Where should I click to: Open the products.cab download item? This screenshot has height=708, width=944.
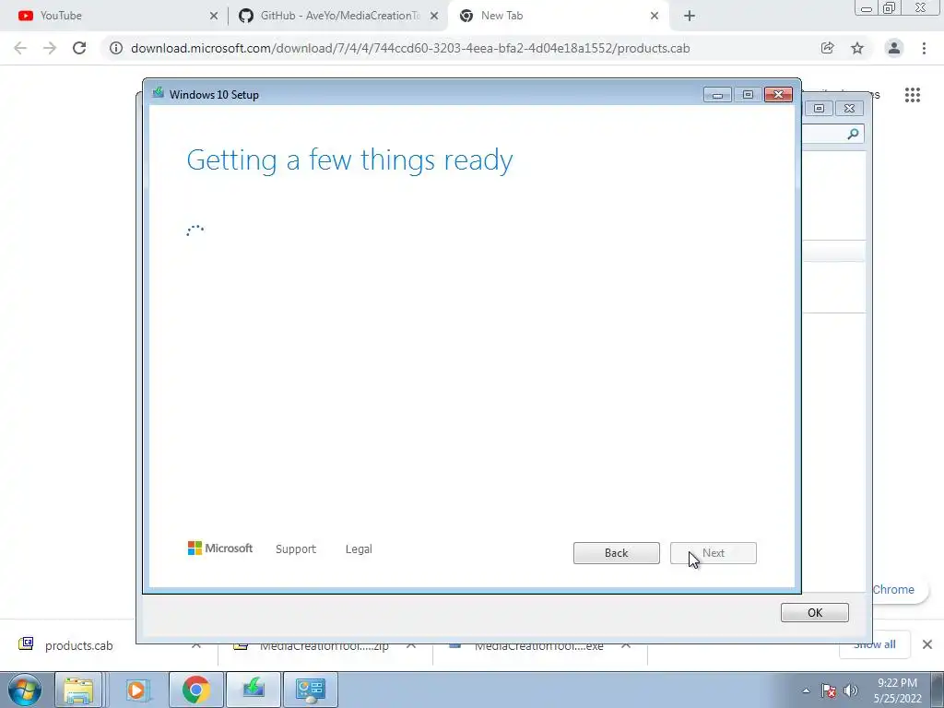[78, 645]
